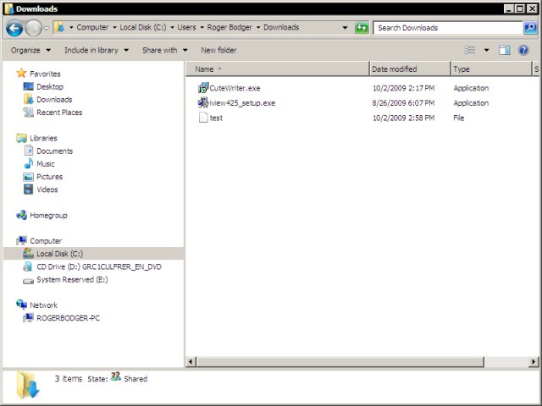The height and width of the screenshot is (406, 542).
Task: Click the Libraries icon
Action: click(x=21, y=138)
